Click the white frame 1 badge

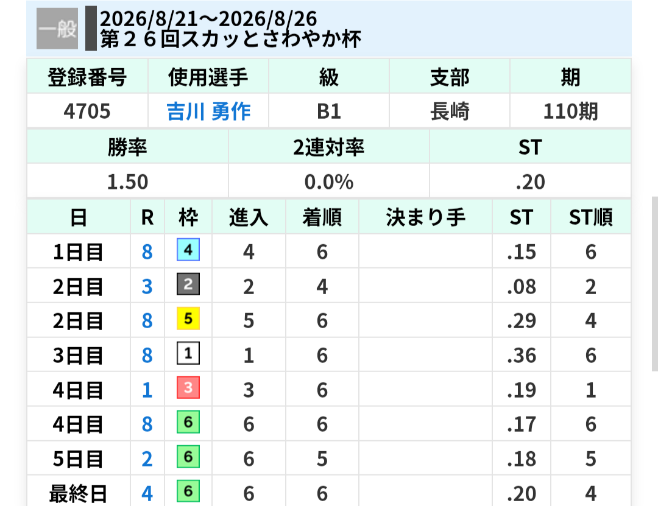(x=188, y=353)
